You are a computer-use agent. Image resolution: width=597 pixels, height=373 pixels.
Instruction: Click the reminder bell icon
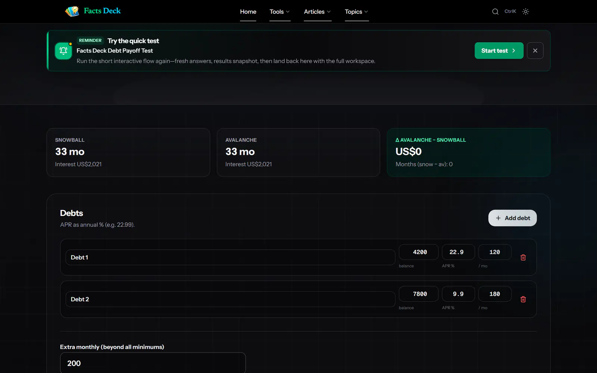coord(63,51)
